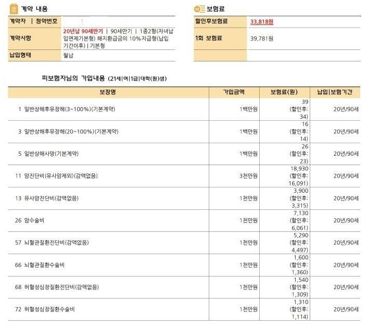
Task: Select the 월납 payment type value
Action: tap(68, 55)
